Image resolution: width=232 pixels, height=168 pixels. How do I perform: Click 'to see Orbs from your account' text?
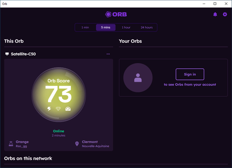click(x=190, y=85)
